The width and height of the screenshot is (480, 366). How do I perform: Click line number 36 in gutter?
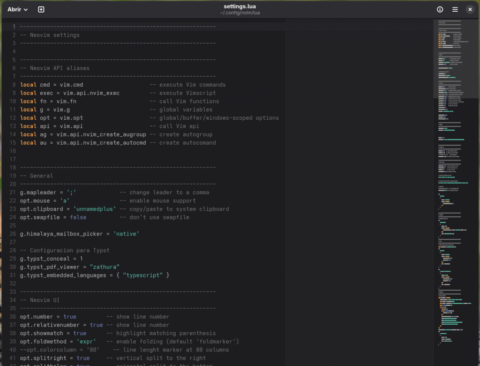13,317
